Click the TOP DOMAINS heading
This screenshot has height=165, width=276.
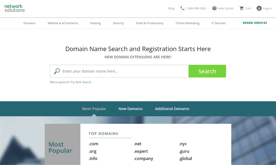point(103,133)
